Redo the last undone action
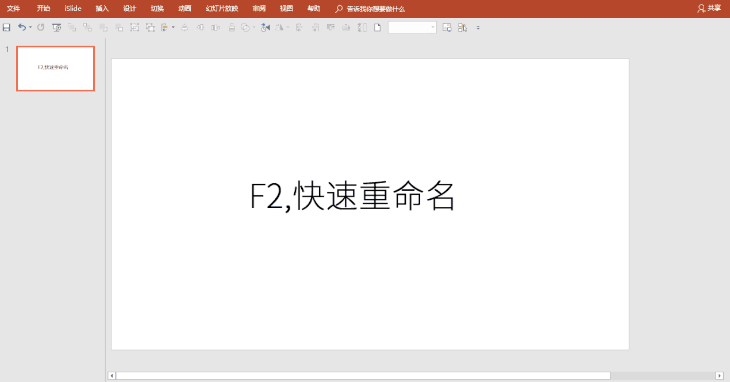730x382 pixels. tap(40, 27)
